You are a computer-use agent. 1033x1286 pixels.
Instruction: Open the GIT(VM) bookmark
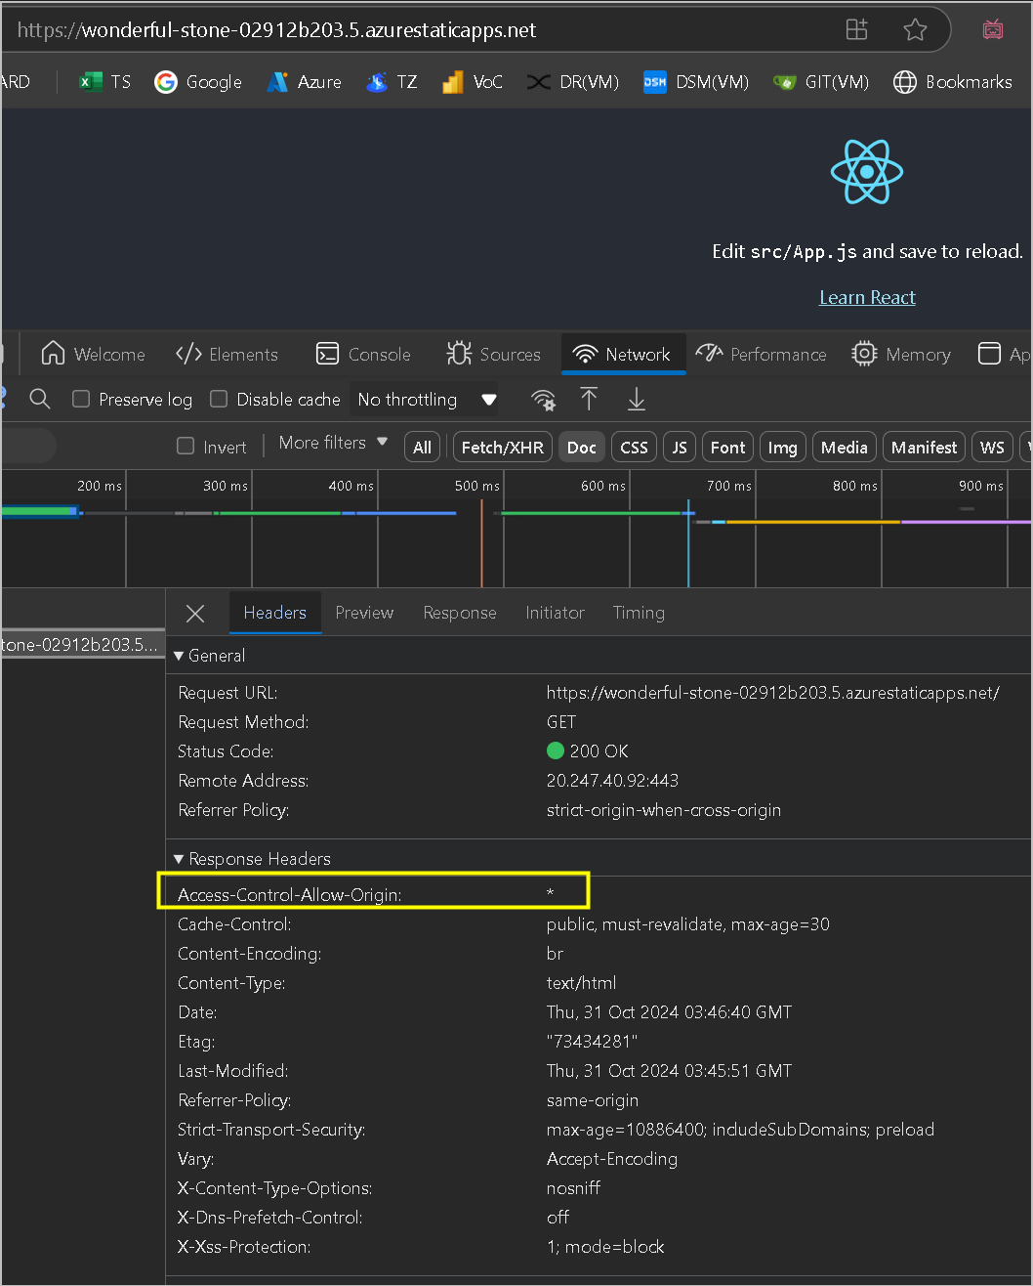820,82
